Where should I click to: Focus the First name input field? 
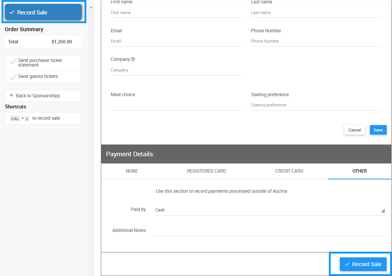tap(176, 13)
